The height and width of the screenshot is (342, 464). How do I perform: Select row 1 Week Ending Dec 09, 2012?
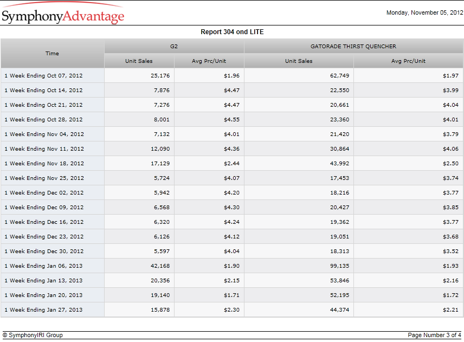point(232,208)
